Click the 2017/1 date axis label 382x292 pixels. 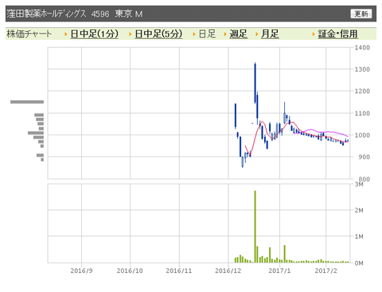[279, 271]
